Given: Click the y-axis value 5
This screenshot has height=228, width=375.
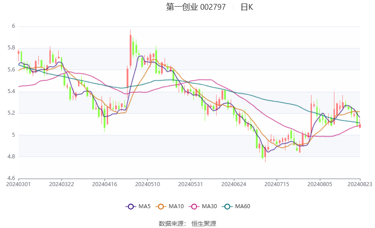Looking at the screenshot, I should [x=14, y=135].
